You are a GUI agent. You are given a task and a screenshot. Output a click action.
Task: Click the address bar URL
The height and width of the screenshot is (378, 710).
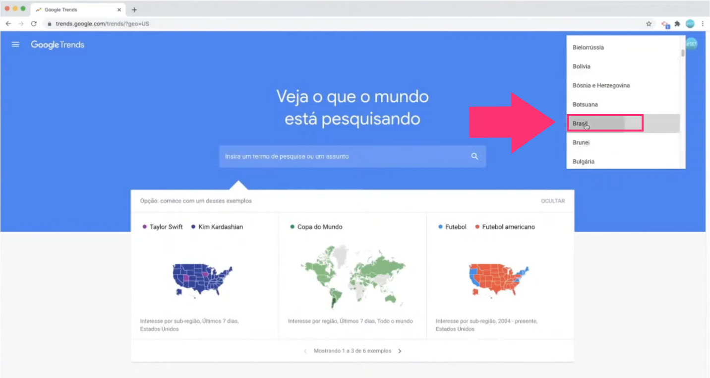coord(102,23)
